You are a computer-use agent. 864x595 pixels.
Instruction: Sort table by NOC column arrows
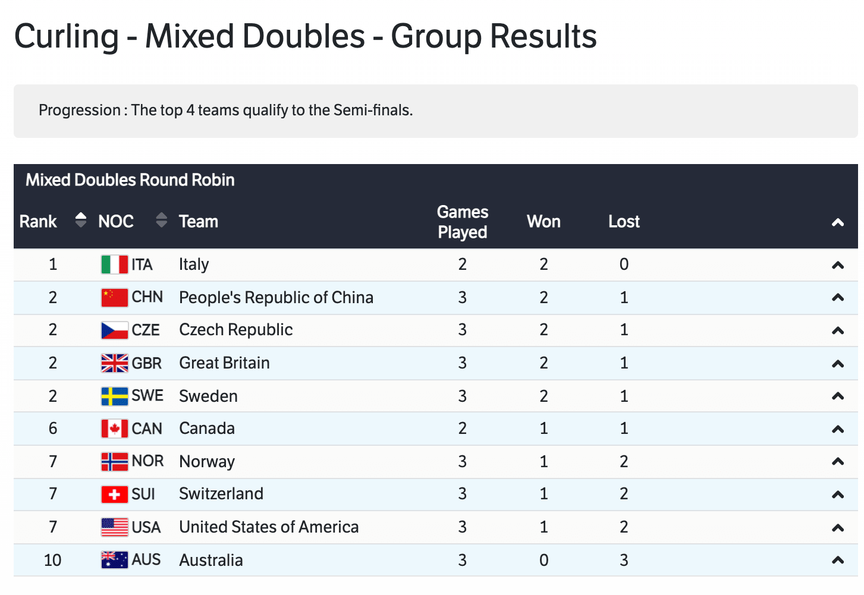click(x=161, y=221)
